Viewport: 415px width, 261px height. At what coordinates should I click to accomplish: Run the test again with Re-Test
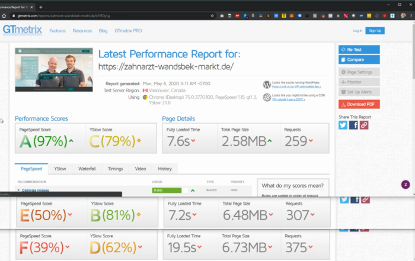point(359,49)
